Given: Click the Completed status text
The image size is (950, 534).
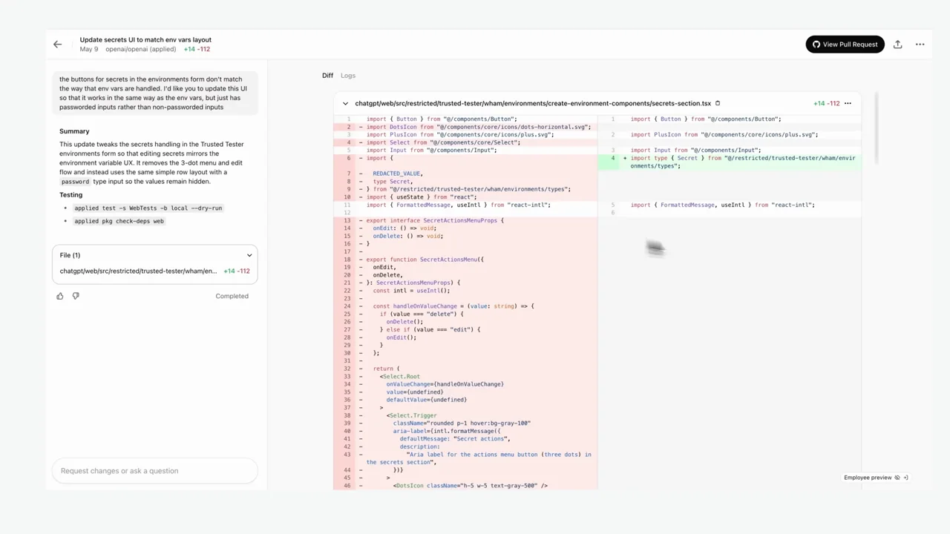Looking at the screenshot, I should tap(232, 296).
